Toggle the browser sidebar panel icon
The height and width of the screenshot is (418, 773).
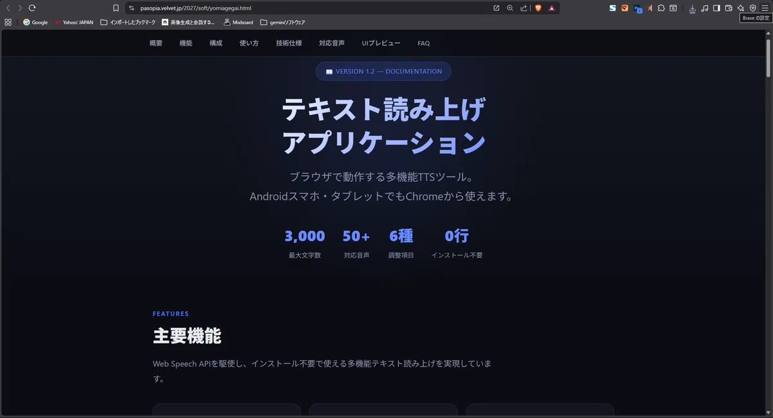tap(716, 8)
